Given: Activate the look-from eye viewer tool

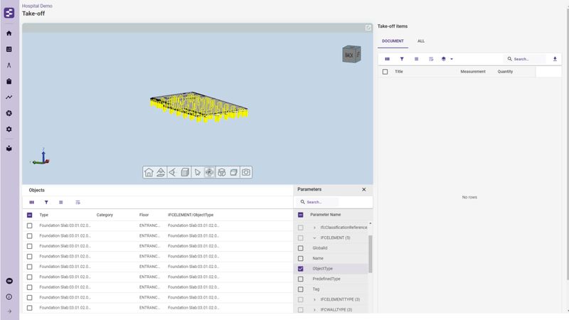Looking at the screenshot, I should [173, 172].
